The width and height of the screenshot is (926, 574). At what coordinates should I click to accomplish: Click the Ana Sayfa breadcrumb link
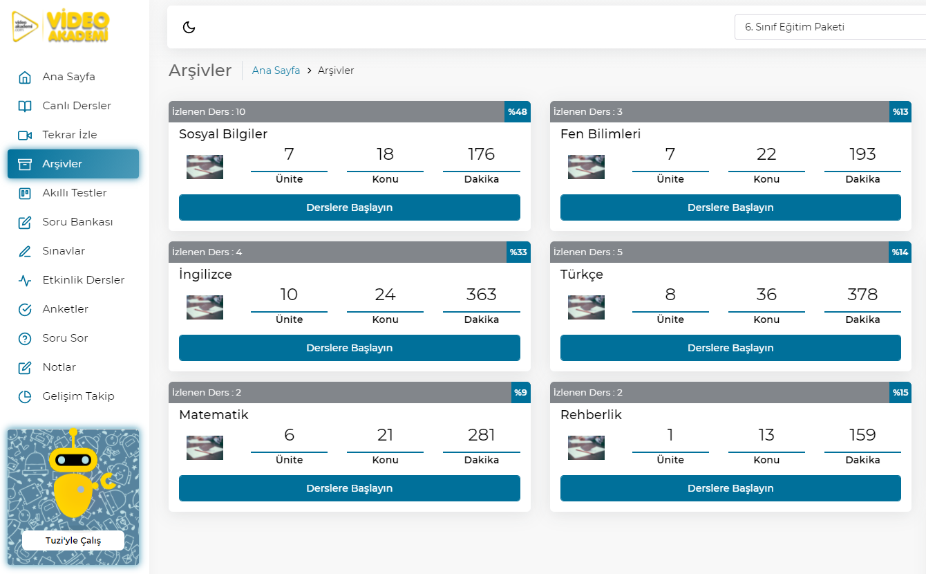coord(276,71)
